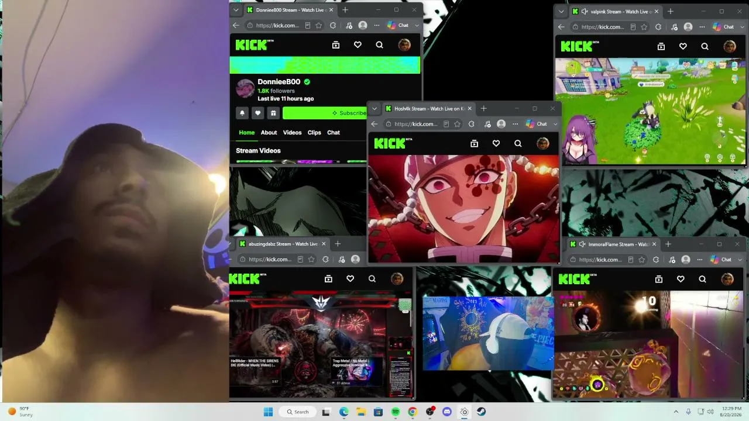Screen dimensions: 749x421
Task: Open Spotify from the taskbar
Action: [x=396, y=412]
